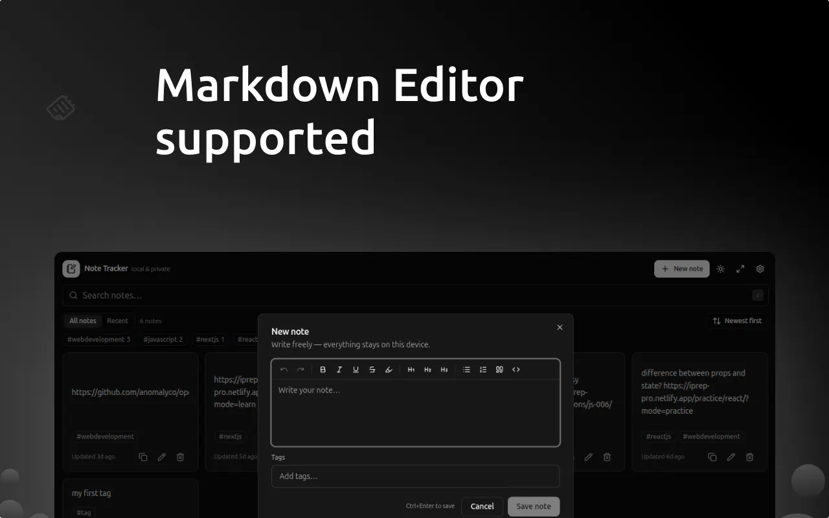Select the highlighter formatting tool

(389, 370)
